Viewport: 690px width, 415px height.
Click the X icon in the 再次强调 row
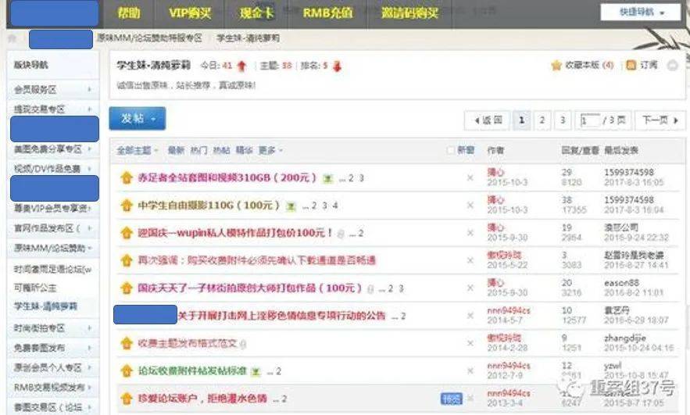coord(470,260)
